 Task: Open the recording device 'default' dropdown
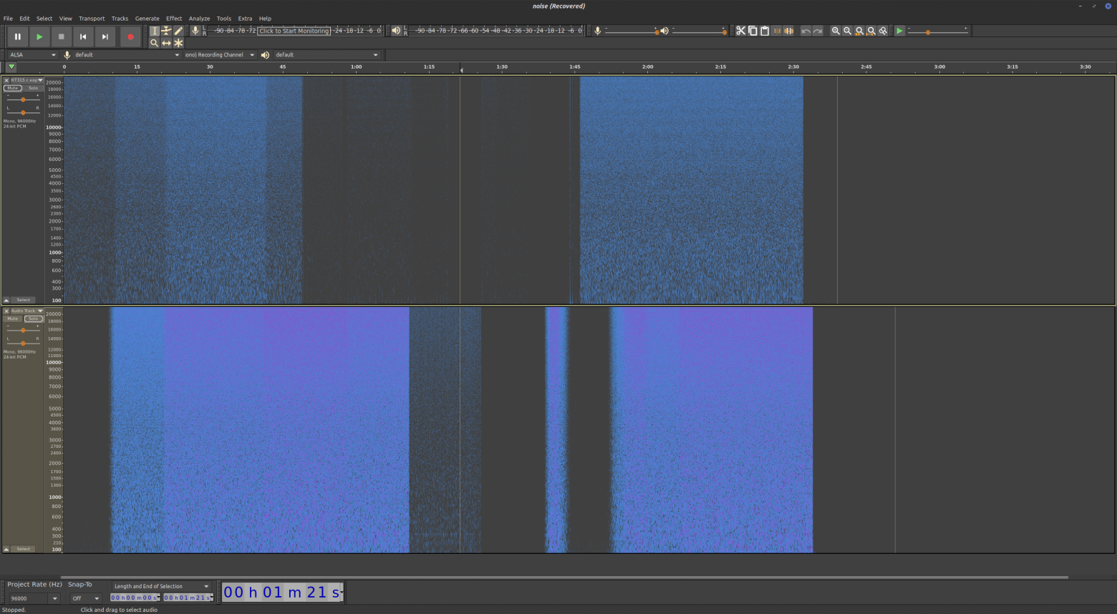coord(127,54)
